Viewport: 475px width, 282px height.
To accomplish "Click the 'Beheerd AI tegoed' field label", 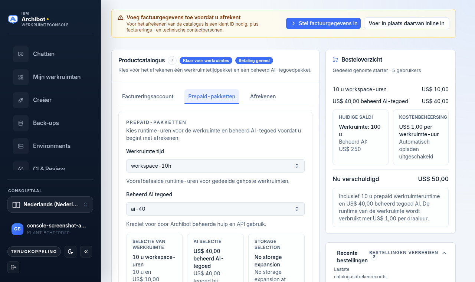I will [x=149, y=194].
